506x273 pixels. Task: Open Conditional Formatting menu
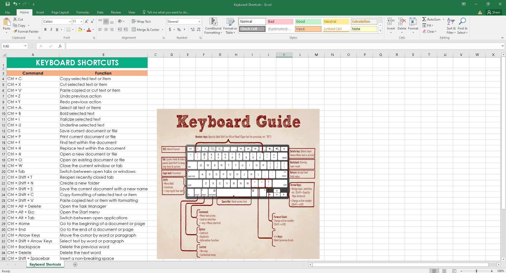click(x=213, y=26)
